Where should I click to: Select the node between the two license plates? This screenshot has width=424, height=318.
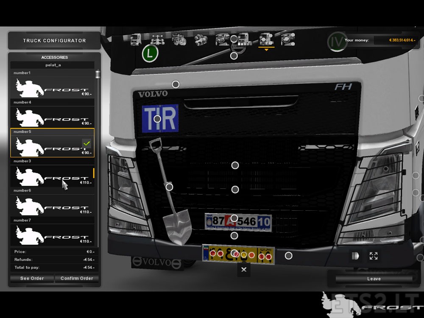234,236
